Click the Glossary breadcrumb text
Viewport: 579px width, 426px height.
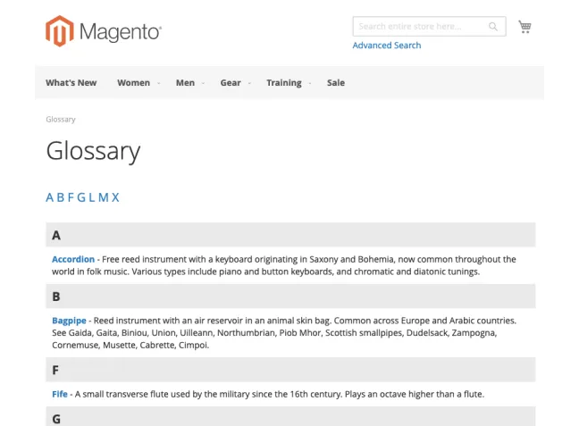61,120
